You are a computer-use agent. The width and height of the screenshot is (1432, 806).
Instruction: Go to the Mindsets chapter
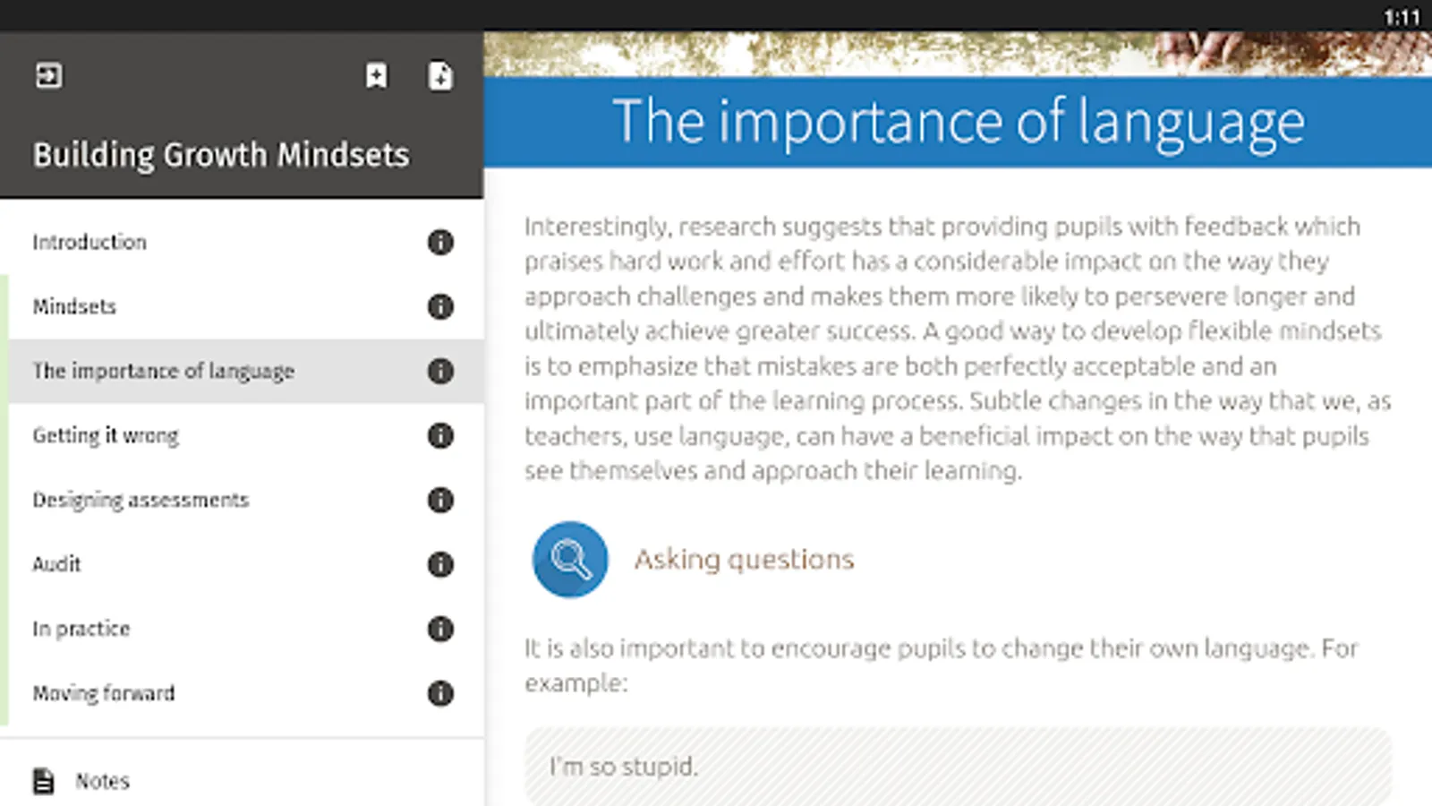tap(74, 306)
